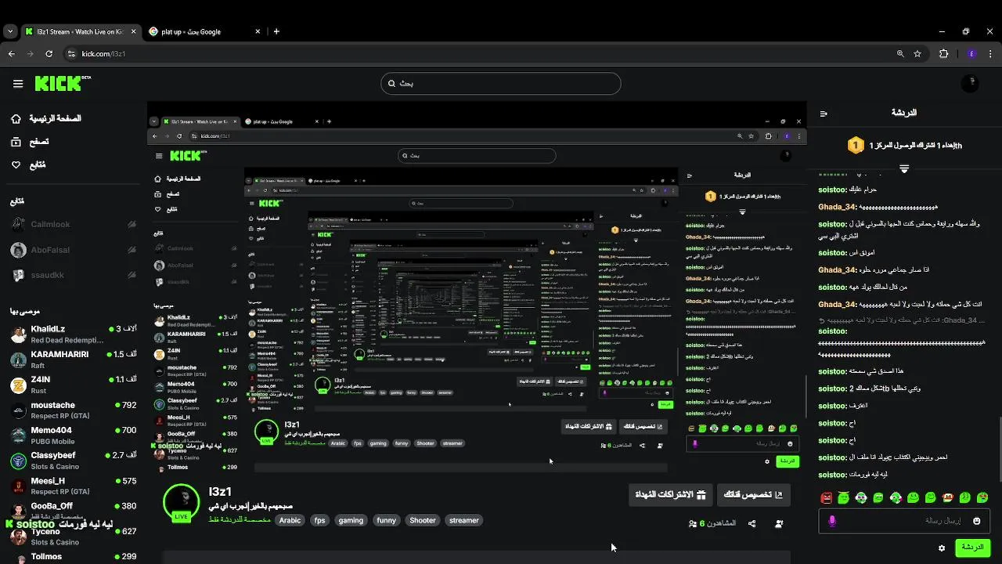Click the Shooter tag chip
Image resolution: width=1002 pixels, height=564 pixels.
[423, 520]
